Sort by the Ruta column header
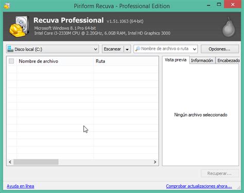The width and height of the screenshot is (244, 193). (x=126, y=61)
